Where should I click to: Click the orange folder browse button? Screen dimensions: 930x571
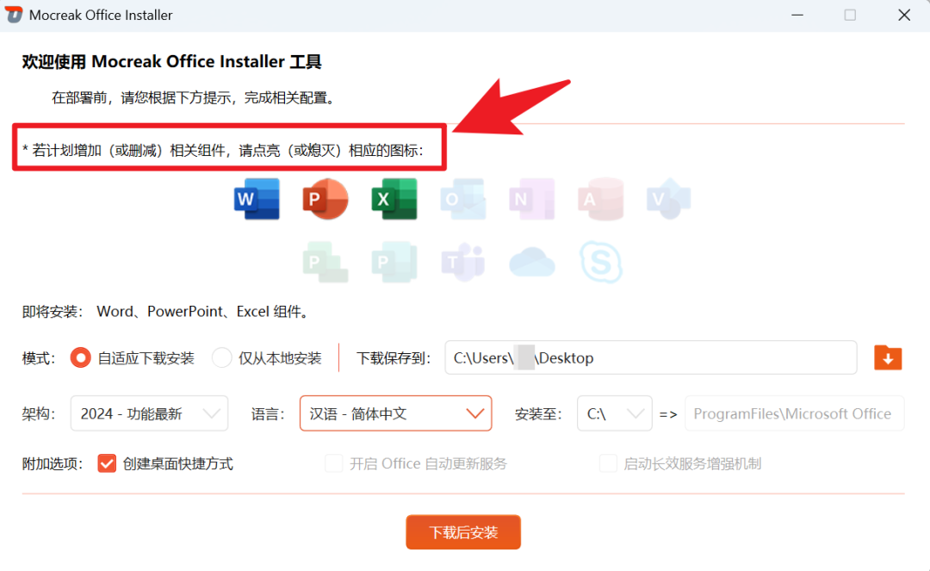(888, 357)
